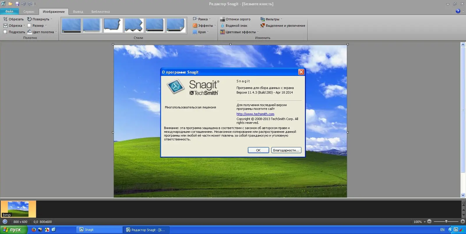Click the 800 x 600 dimensions in status bar
The width and height of the screenshot is (466, 234).
[x=20, y=222]
